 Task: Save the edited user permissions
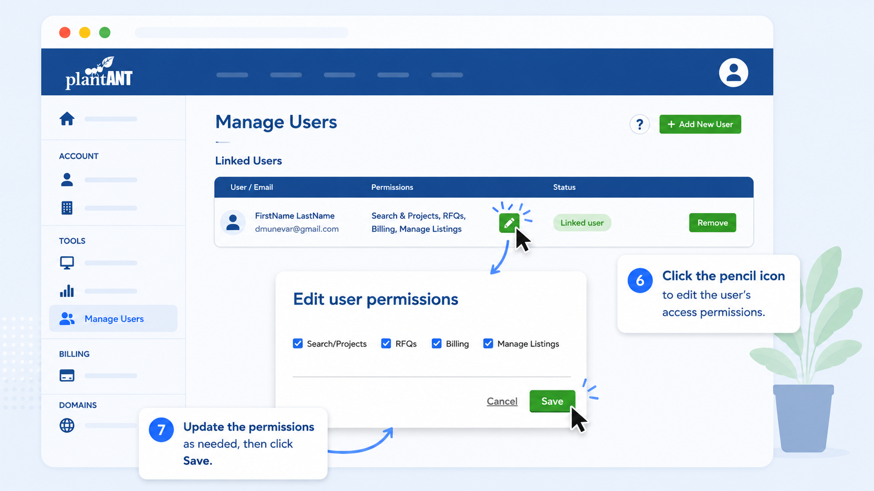[552, 401]
